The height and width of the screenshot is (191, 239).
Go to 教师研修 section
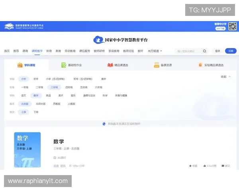click(99, 51)
